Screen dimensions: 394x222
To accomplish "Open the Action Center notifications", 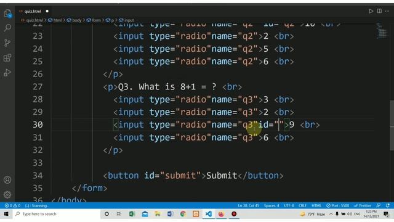I will tap(386, 214).
